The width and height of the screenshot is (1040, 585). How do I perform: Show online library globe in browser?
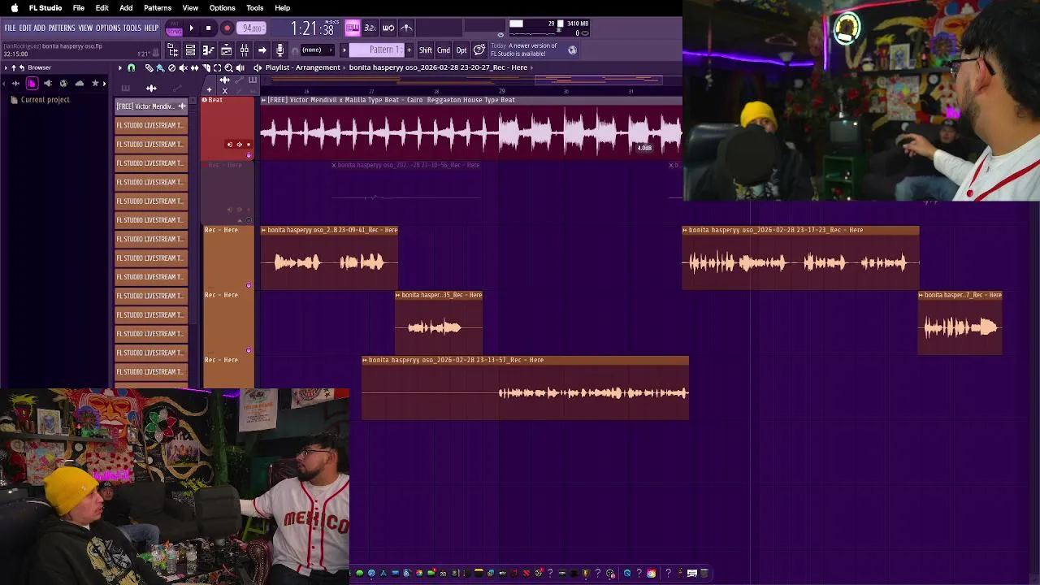pos(63,83)
